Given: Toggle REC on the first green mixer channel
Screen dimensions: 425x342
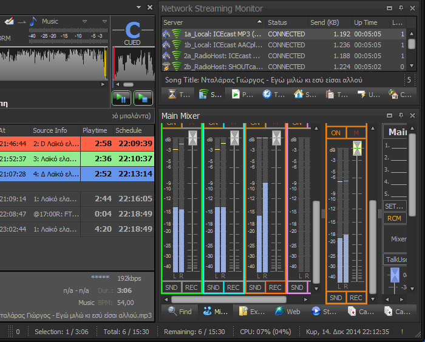Looking at the screenshot, I should [191, 287].
